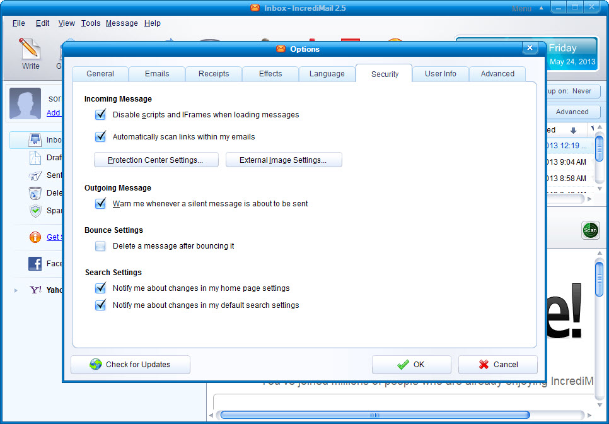Switch to the User Info tab
Viewport: 609px width, 424px height.
441,74
